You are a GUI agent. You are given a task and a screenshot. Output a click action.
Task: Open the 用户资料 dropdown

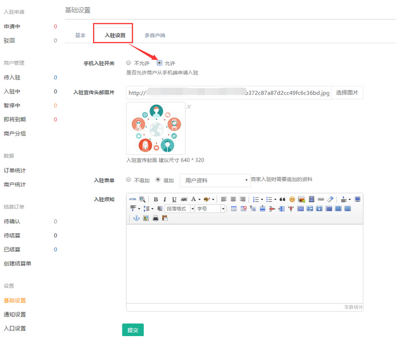(x=215, y=180)
